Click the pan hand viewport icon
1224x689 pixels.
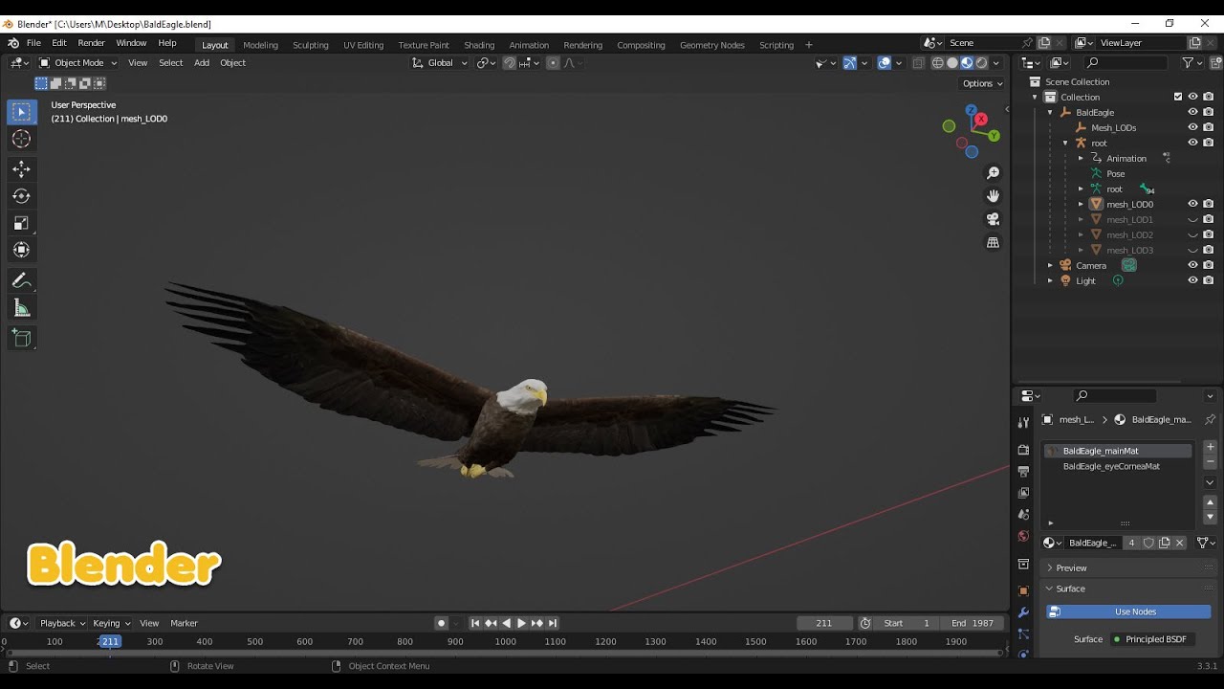point(993,196)
